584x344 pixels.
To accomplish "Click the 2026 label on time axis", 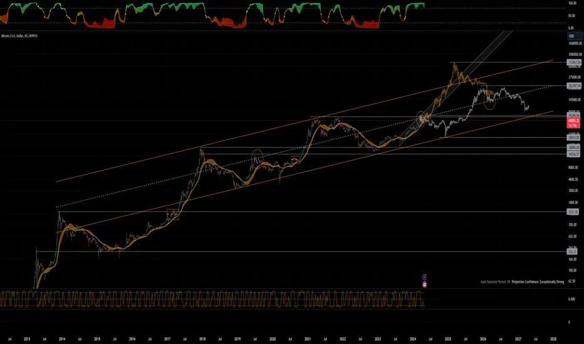I will click(x=483, y=339).
